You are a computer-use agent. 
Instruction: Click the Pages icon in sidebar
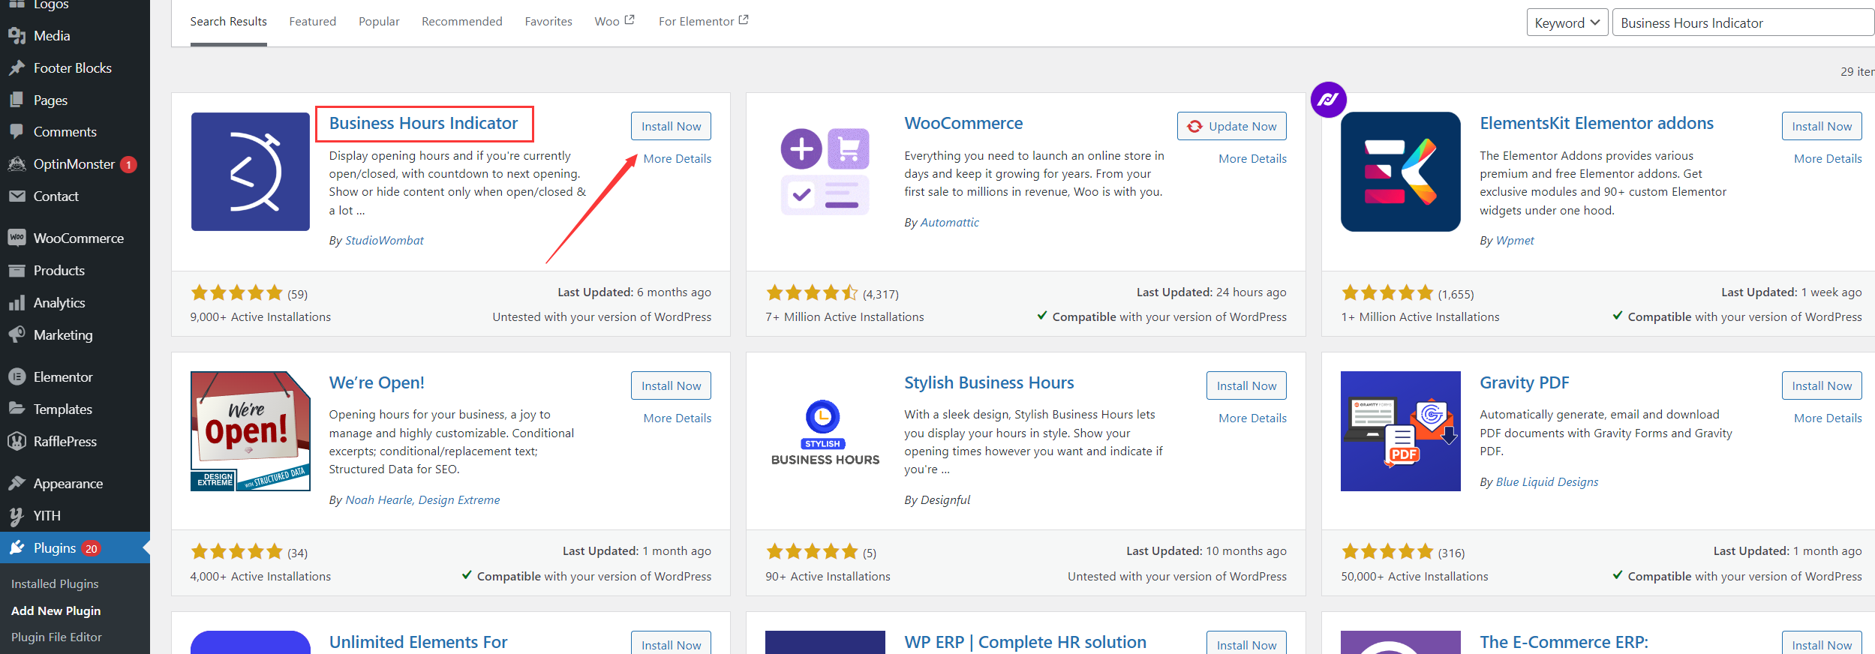[x=17, y=100]
